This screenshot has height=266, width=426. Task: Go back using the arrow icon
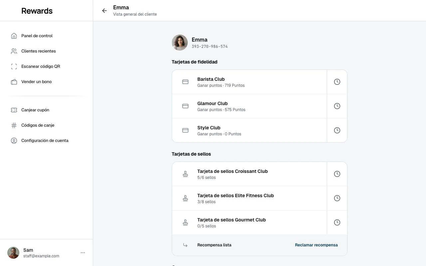click(x=105, y=11)
